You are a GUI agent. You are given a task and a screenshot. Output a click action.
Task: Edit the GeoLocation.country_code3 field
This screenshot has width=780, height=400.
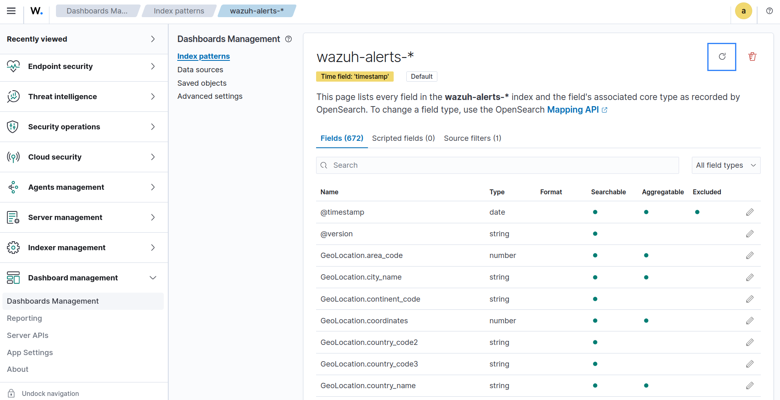(x=750, y=364)
